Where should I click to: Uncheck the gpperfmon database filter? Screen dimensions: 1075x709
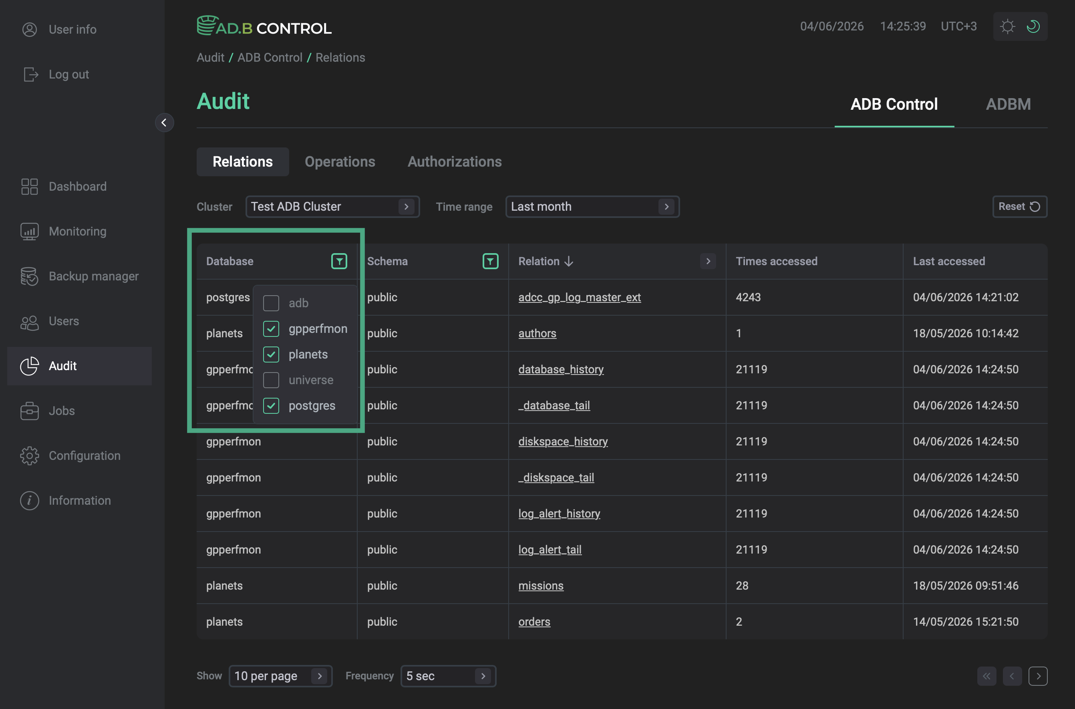pos(271,329)
